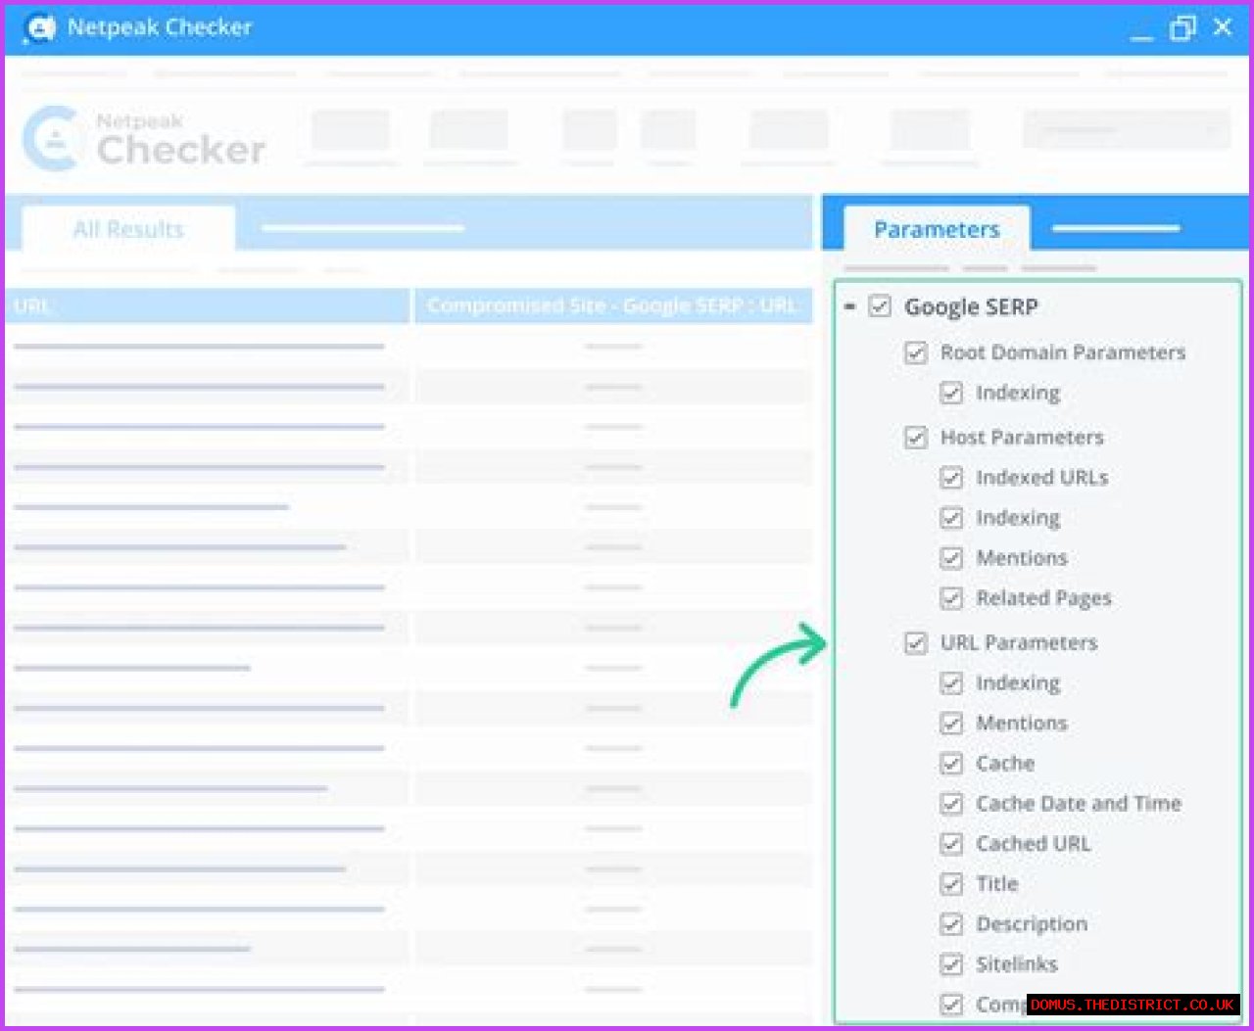Uncheck the Cache parameter
Image resolution: width=1254 pixels, height=1031 pixels.
point(951,764)
